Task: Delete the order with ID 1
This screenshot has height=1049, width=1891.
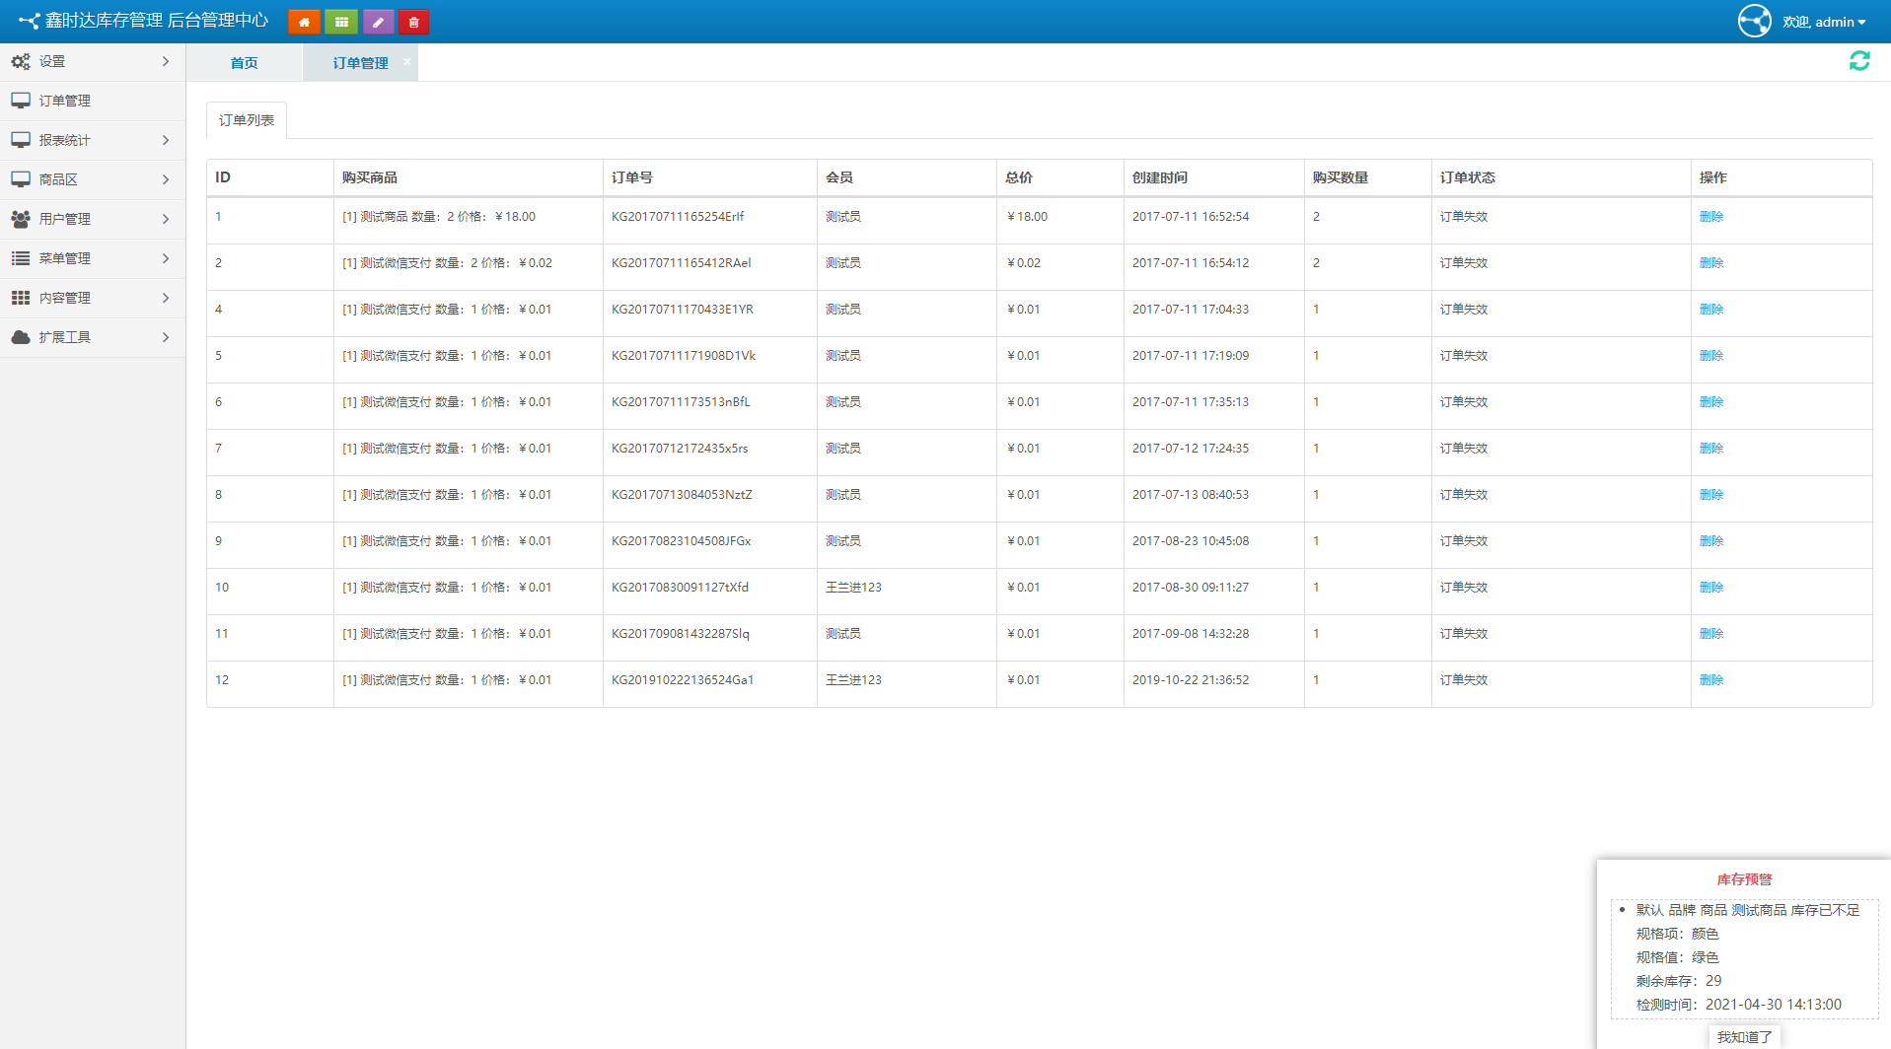Action: (1710, 217)
